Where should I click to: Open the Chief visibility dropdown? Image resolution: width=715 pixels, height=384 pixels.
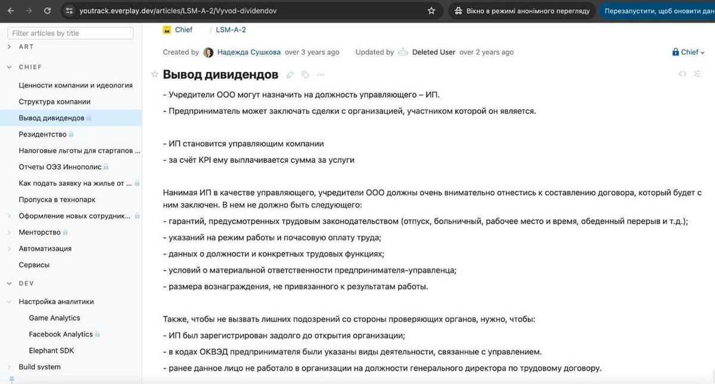point(689,52)
